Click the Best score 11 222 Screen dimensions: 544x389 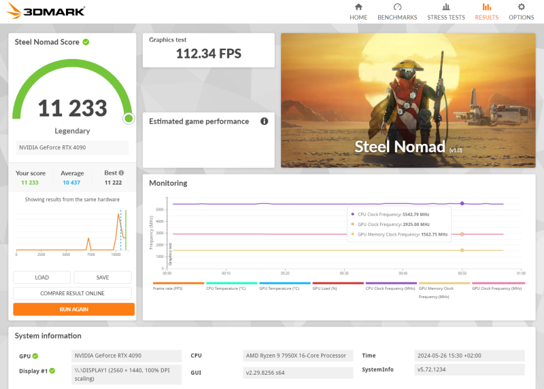tap(113, 183)
